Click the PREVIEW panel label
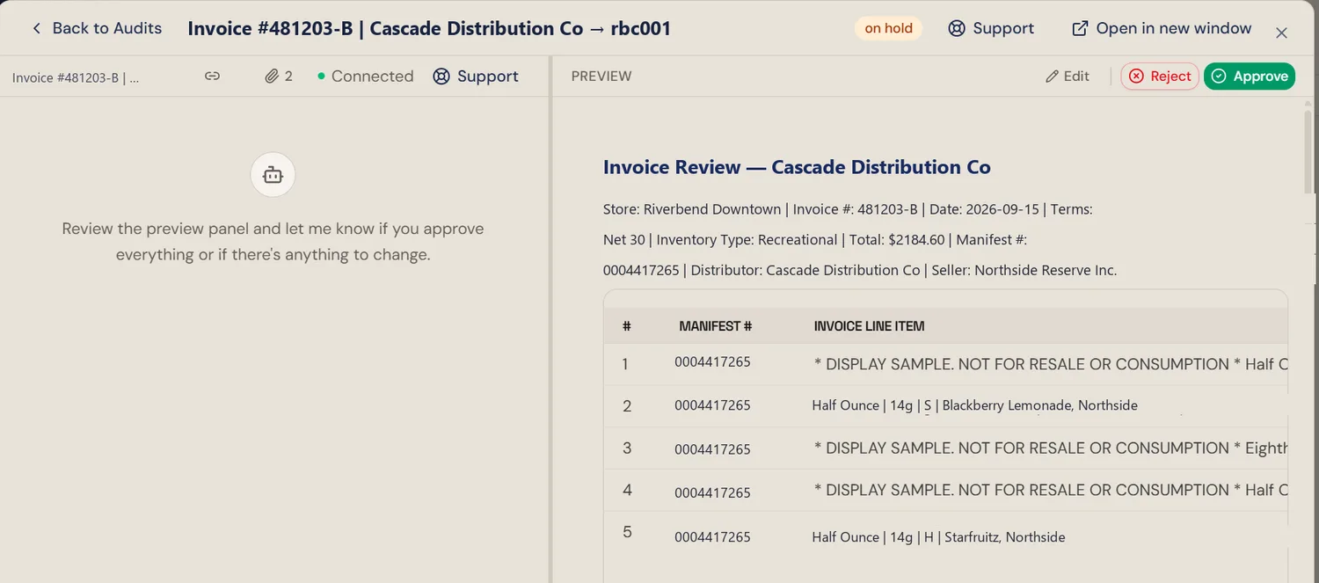Viewport: 1319px width, 583px height. [601, 77]
